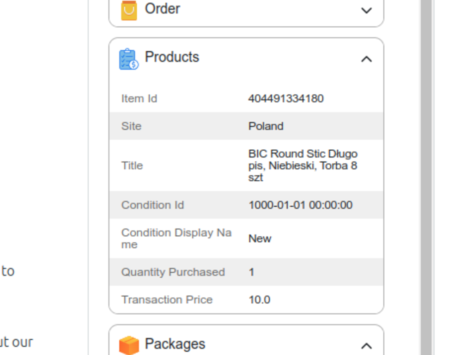Image resolution: width=473 pixels, height=355 pixels.
Task: Click the Poland site value
Action: (x=266, y=126)
